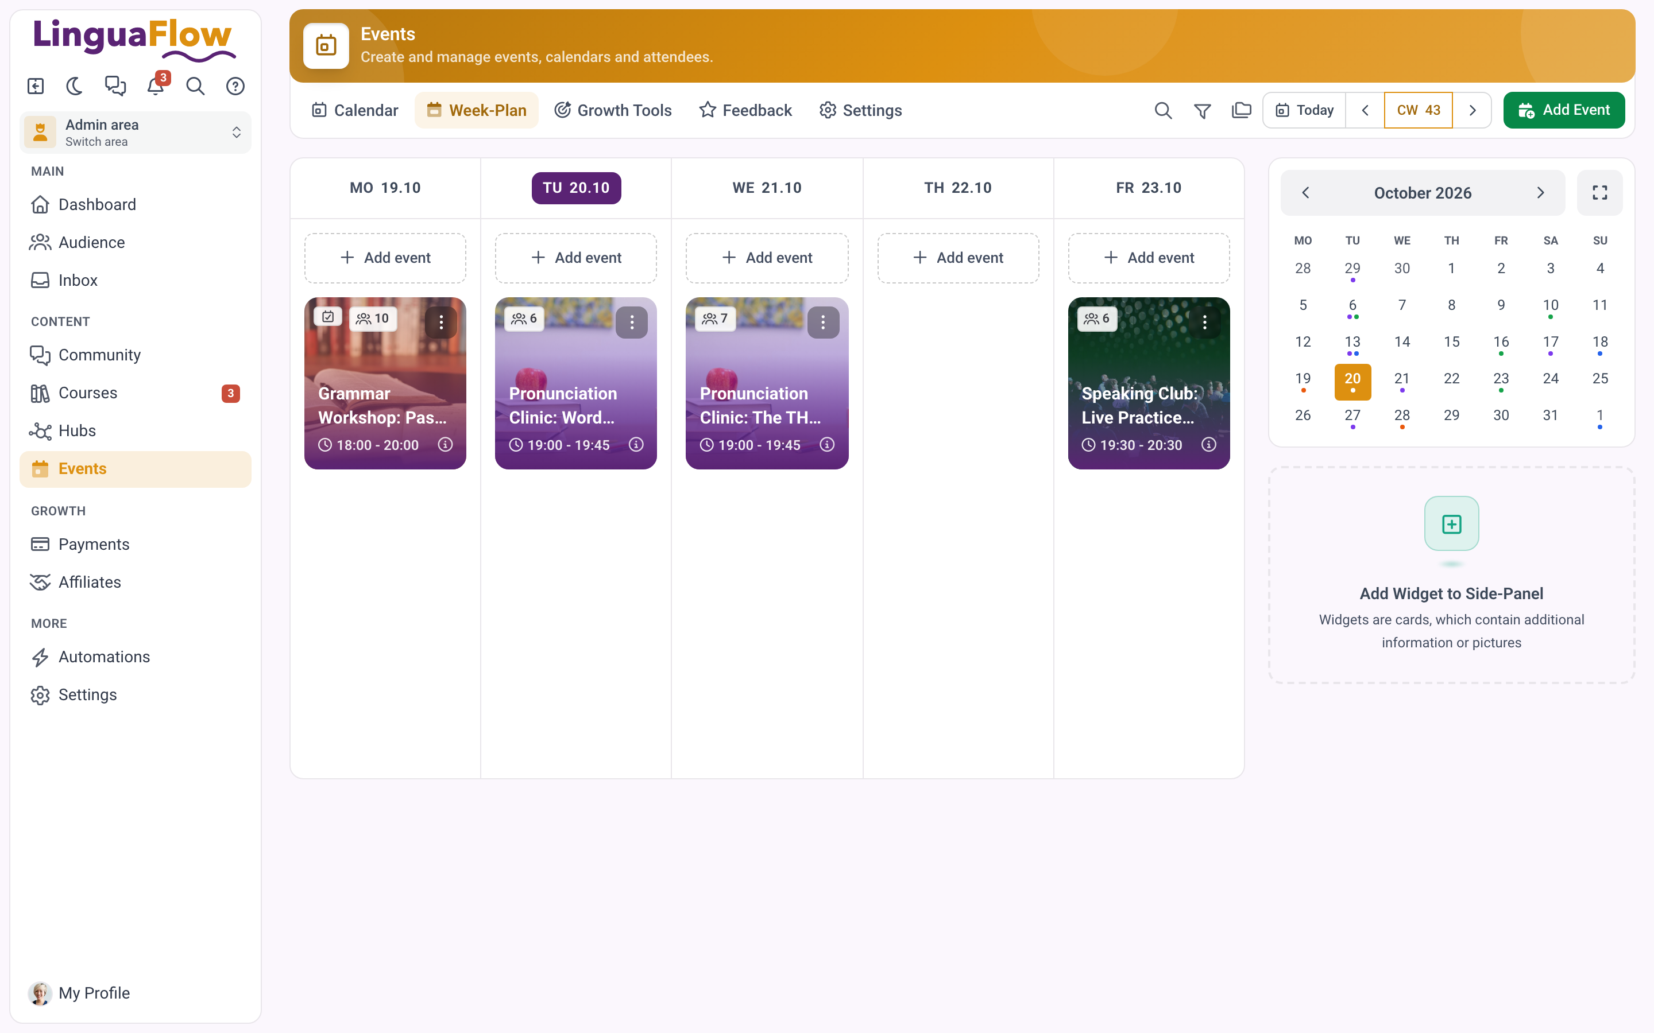Screen dimensions: 1654x1033
Task: Click the events toolbar search icon
Action: [1164, 110]
